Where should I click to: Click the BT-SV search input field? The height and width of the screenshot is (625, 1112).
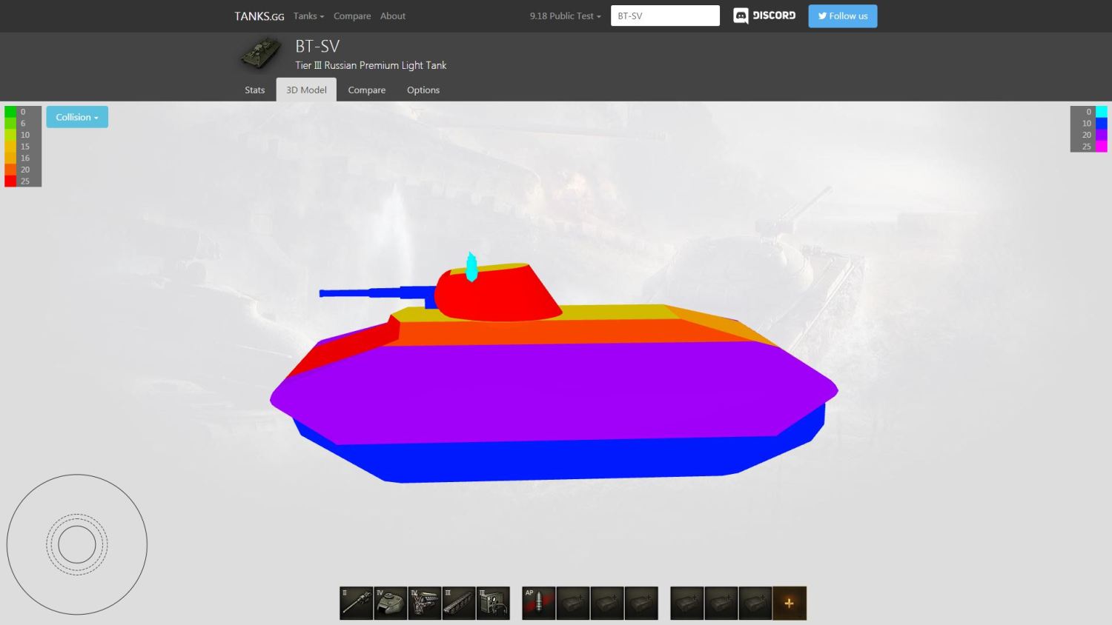click(665, 16)
